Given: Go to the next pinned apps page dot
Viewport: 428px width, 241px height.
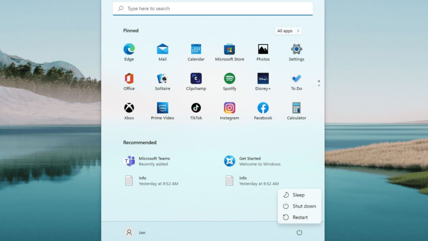Looking at the screenshot, I should click(x=319, y=85).
